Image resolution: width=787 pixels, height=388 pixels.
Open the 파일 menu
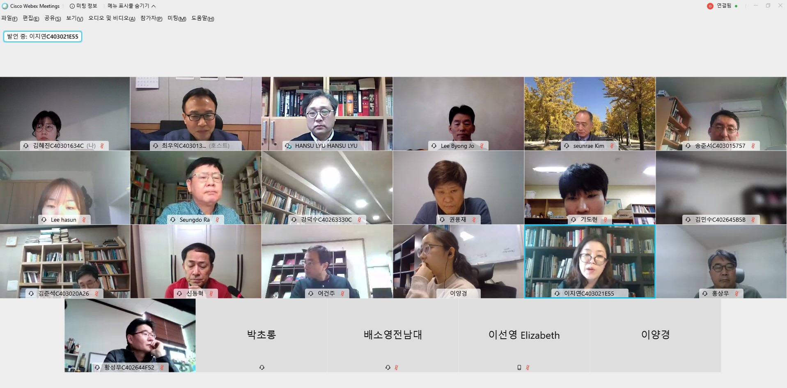pos(9,18)
